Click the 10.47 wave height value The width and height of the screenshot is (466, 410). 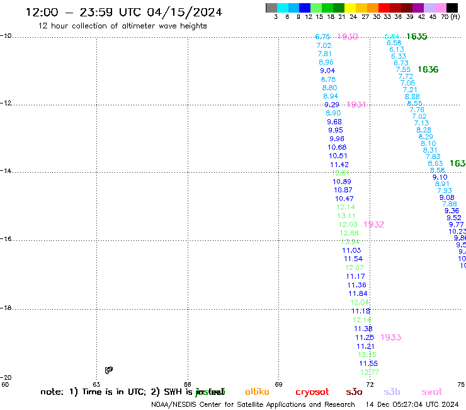(x=344, y=199)
